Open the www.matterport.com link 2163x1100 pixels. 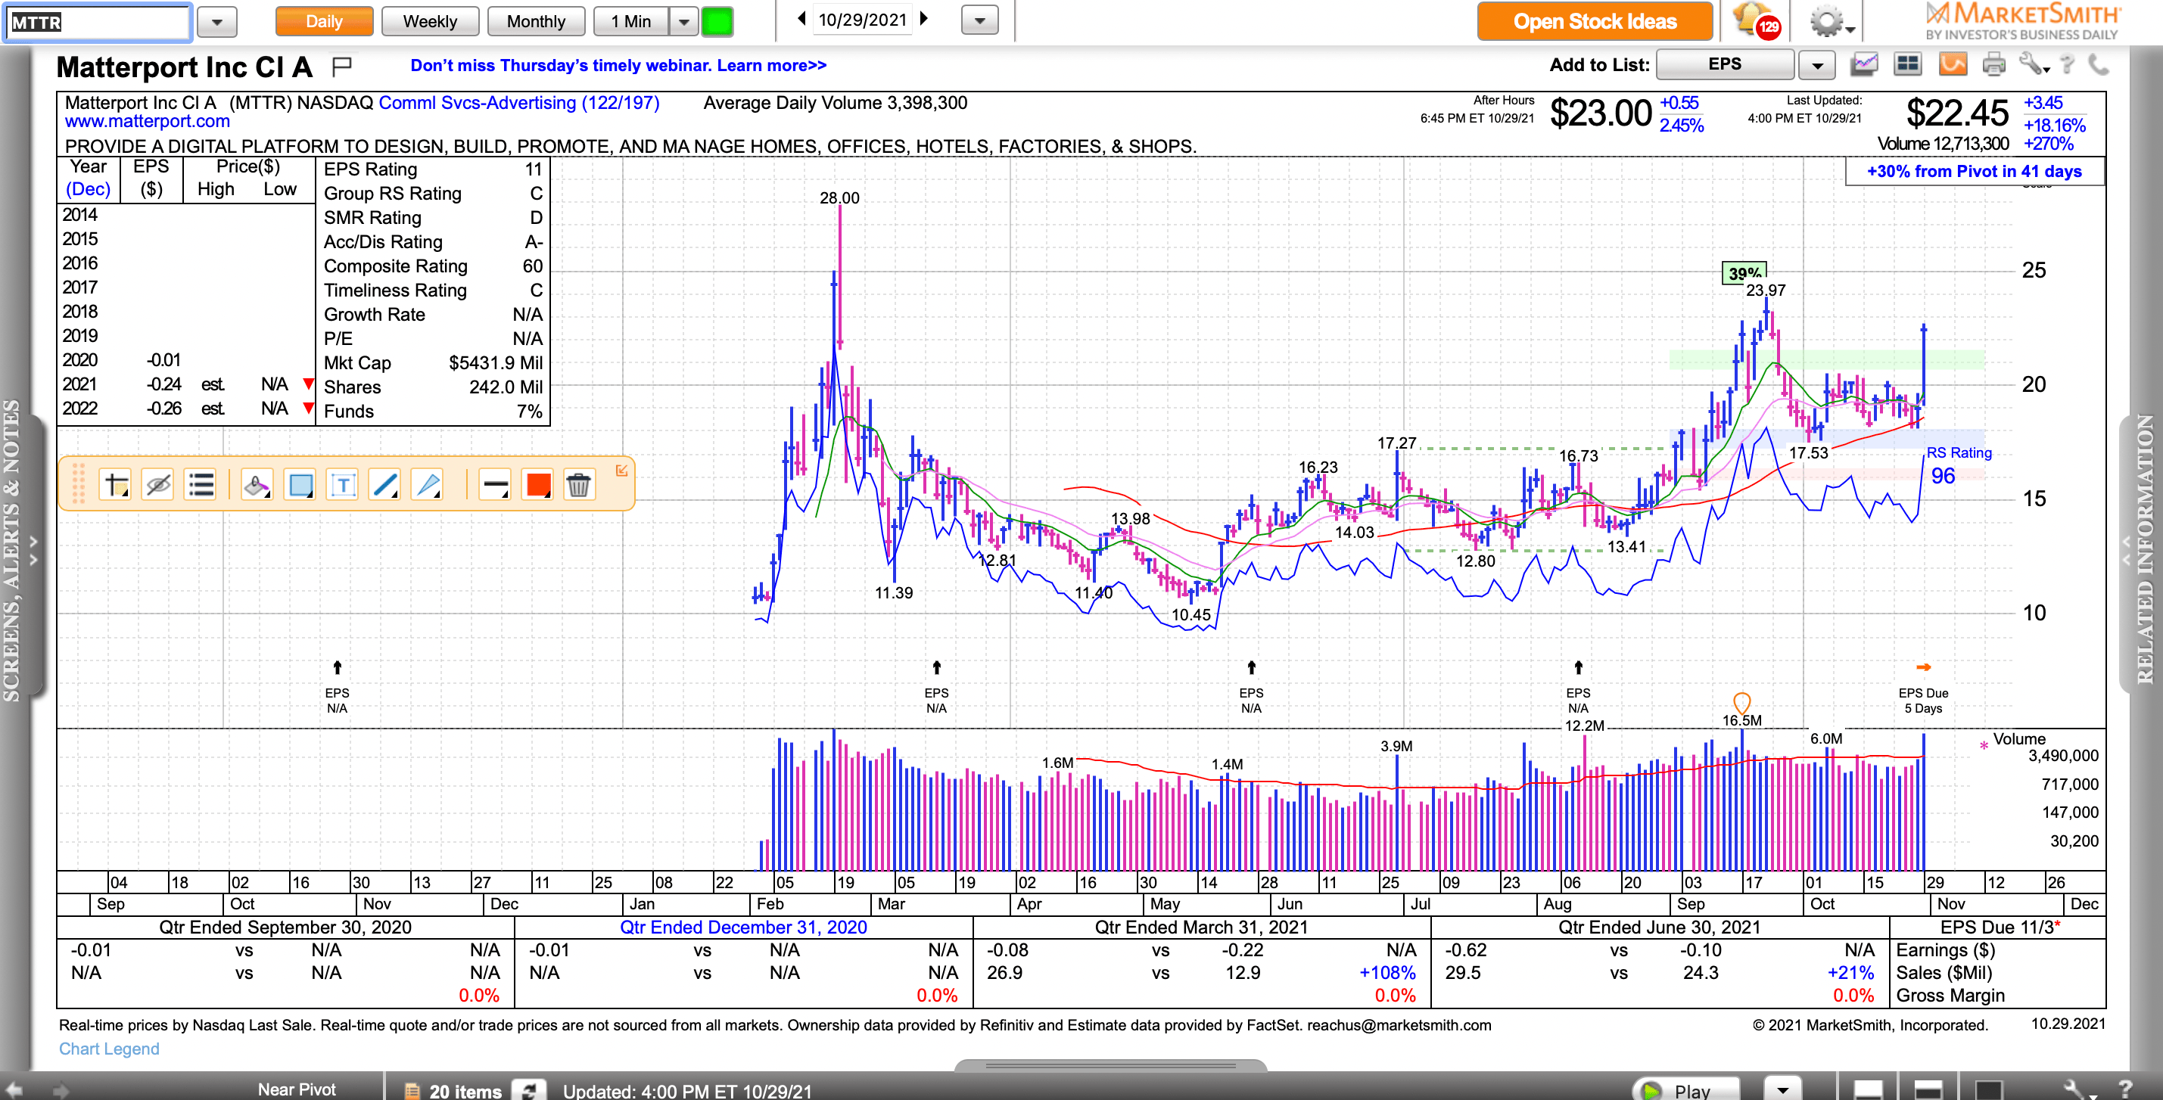point(147,121)
